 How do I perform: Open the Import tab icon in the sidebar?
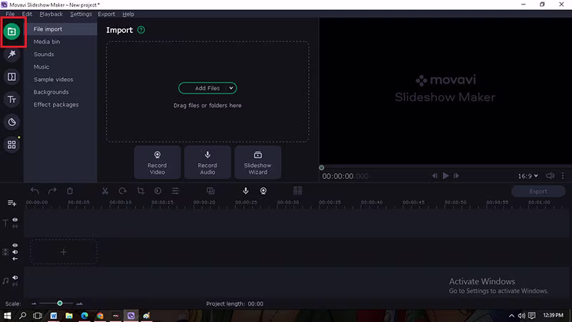pyautogui.click(x=11, y=31)
